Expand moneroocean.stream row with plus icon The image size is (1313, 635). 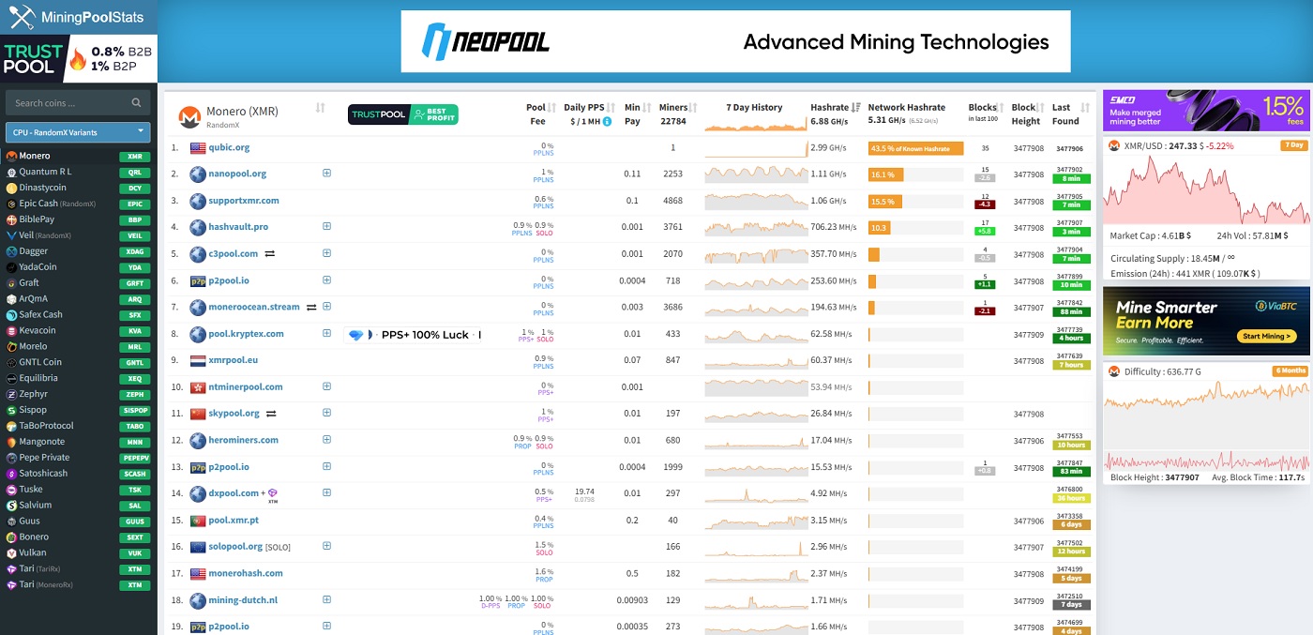326,307
